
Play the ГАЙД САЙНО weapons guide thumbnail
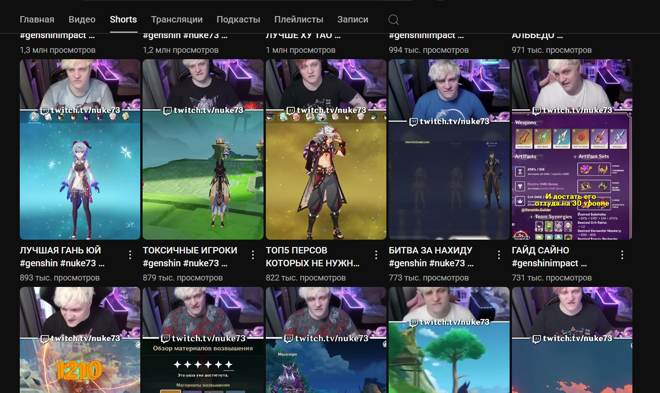572,150
